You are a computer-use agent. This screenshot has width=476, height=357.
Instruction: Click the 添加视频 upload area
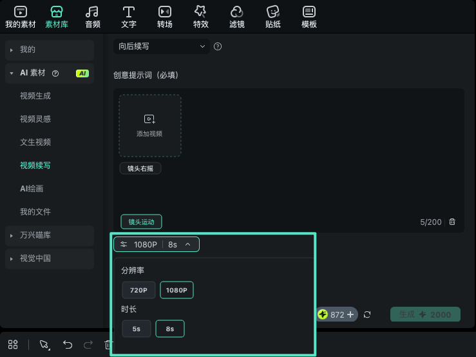coord(150,126)
